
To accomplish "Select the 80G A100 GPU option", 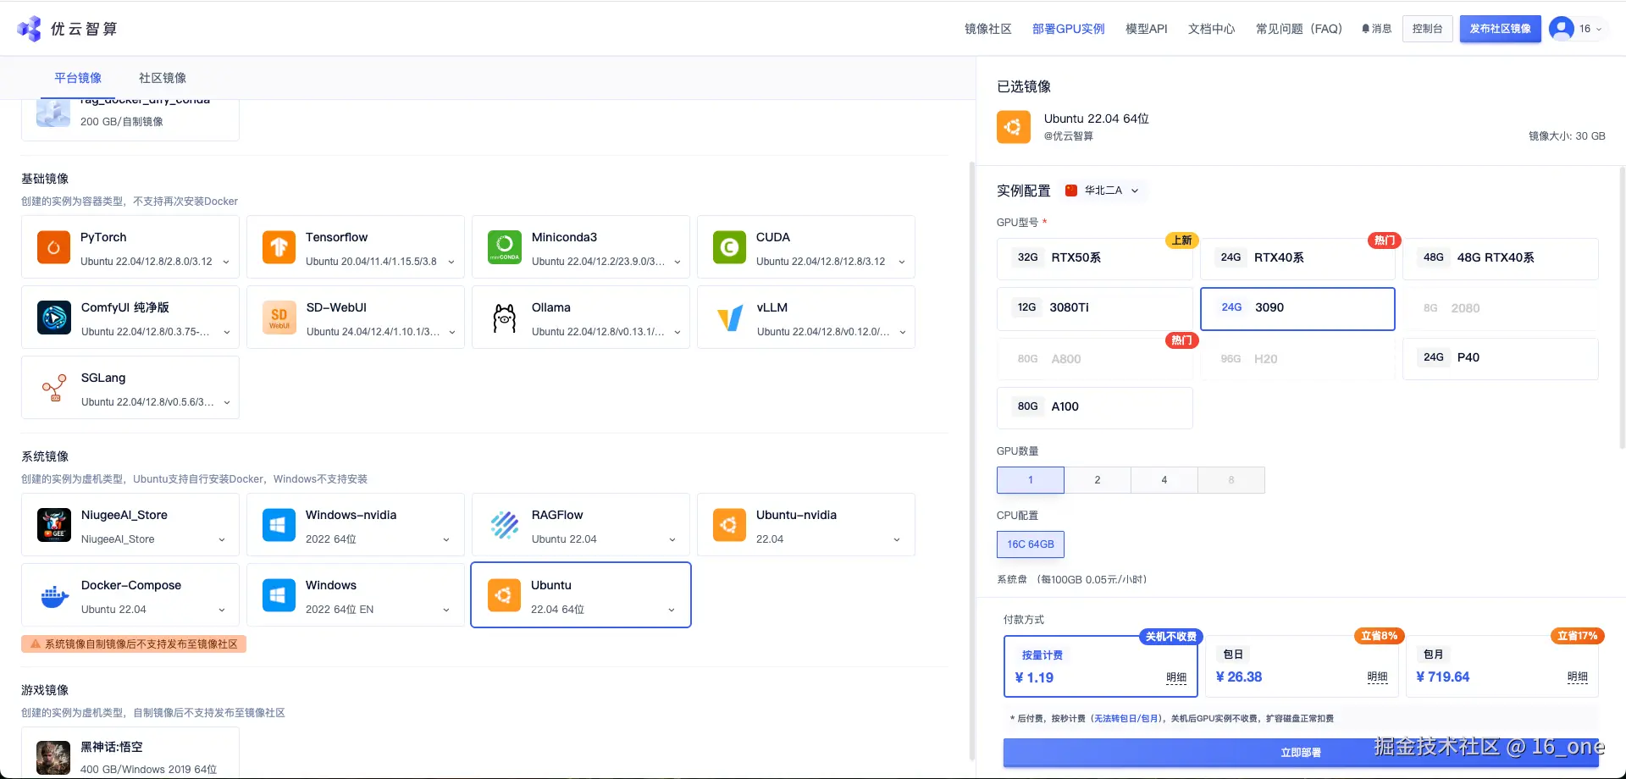I will tap(1094, 407).
